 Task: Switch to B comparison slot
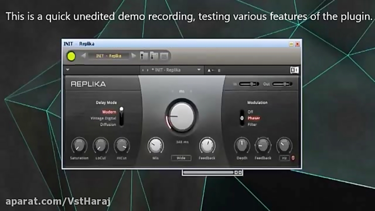pos(219,70)
